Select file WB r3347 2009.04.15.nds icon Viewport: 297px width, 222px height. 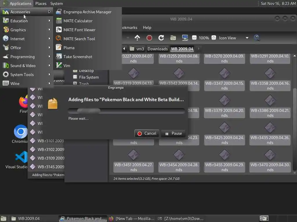(224, 73)
